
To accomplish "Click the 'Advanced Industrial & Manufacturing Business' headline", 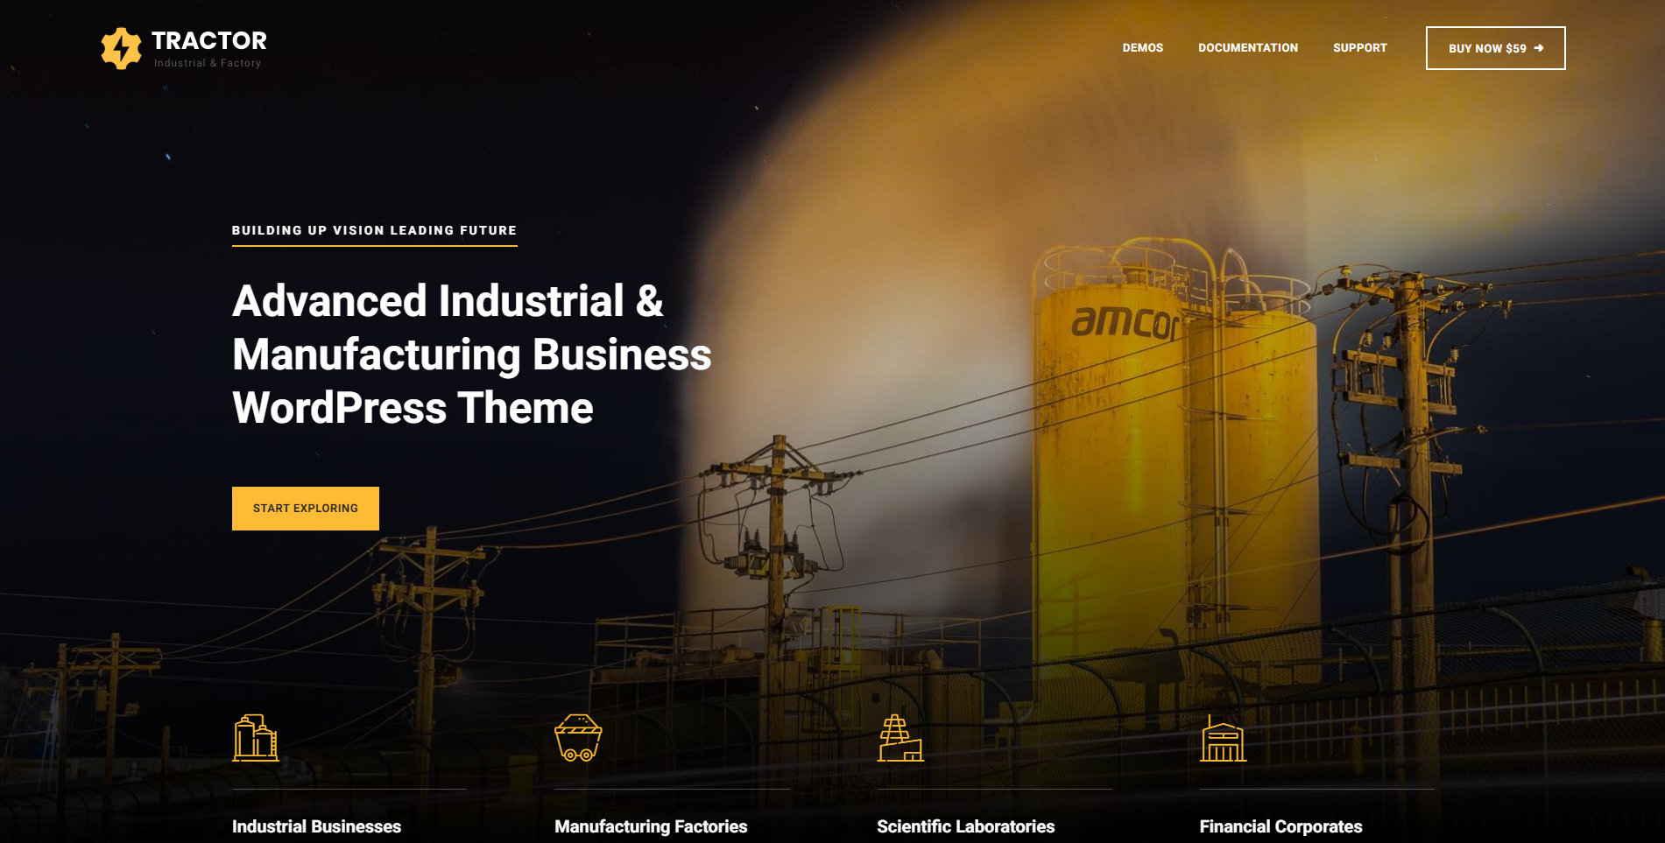I will coord(472,355).
